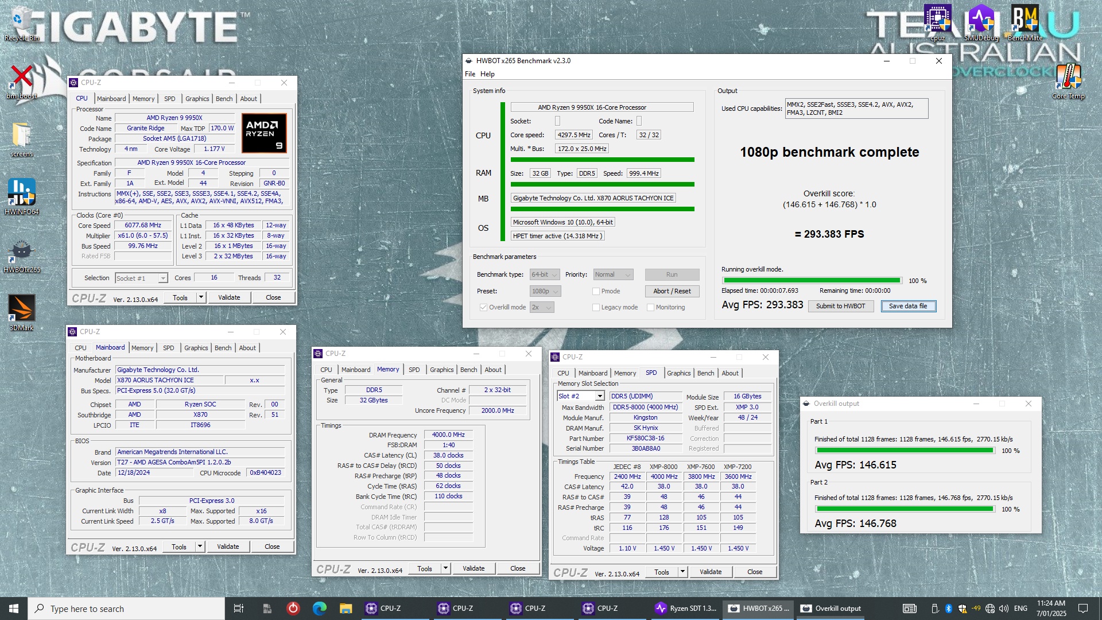1102x620 pixels.
Task: Click Close in the CPU-Z Memory window
Action: coord(518,568)
